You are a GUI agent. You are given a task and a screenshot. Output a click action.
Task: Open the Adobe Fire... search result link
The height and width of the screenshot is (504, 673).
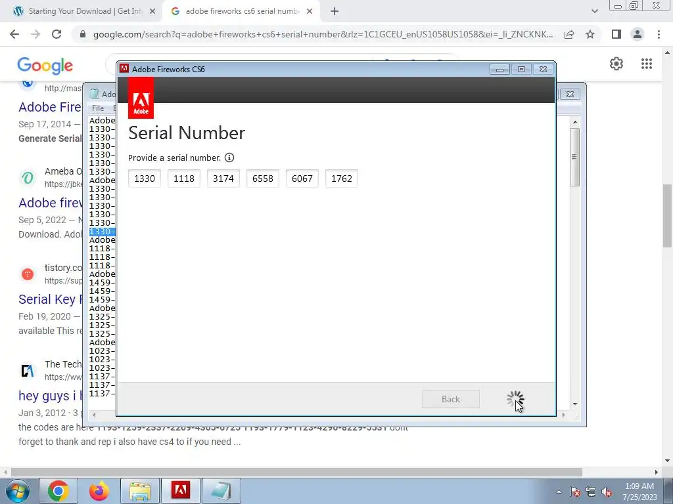click(x=50, y=107)
